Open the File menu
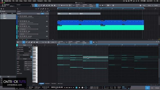 coord(13,1)
